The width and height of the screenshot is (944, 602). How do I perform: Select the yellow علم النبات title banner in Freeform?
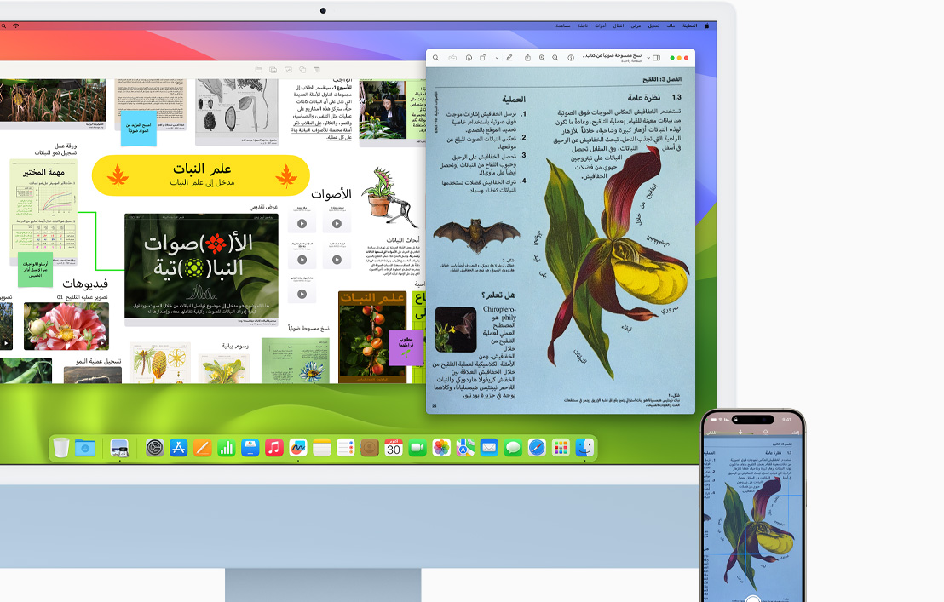point(201,175)
